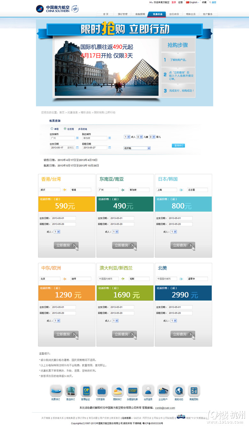The width and height of the screenshot is (249, 426).
Task: Open the English language dropdown
Action: pyautogui.click(x=193, y=2)
